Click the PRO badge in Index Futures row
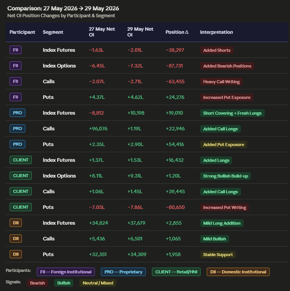Image resolution: width=290 pixels, height=291 pixels. coord(17,113)
